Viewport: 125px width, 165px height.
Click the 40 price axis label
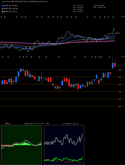120,70
